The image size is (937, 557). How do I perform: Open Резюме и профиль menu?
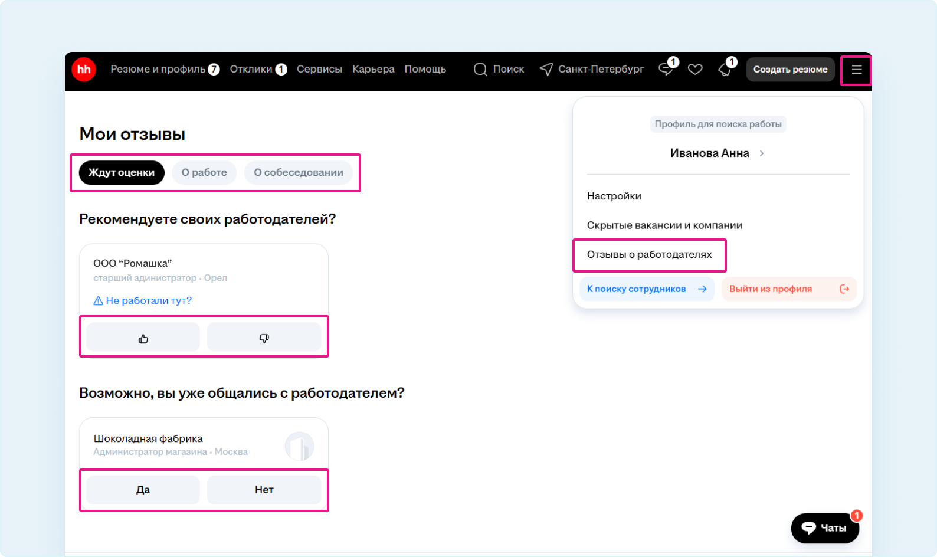158,70
